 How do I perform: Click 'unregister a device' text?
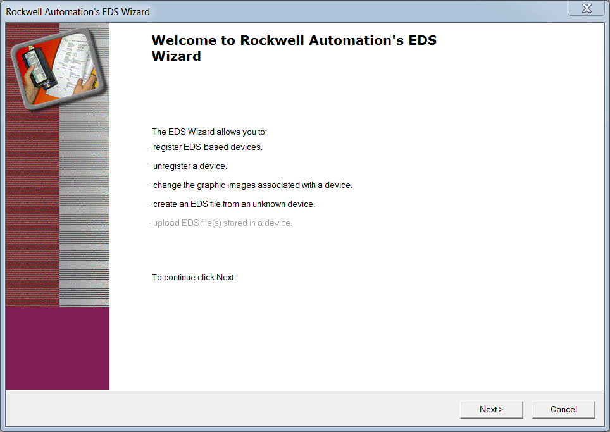pos(189,166)
